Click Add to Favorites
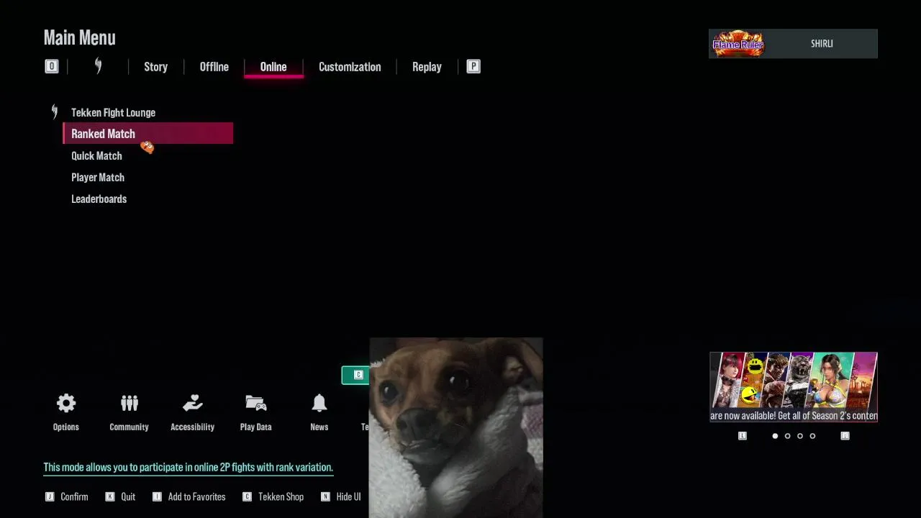This screenshot has width=921, height=518. coord(196,496)
